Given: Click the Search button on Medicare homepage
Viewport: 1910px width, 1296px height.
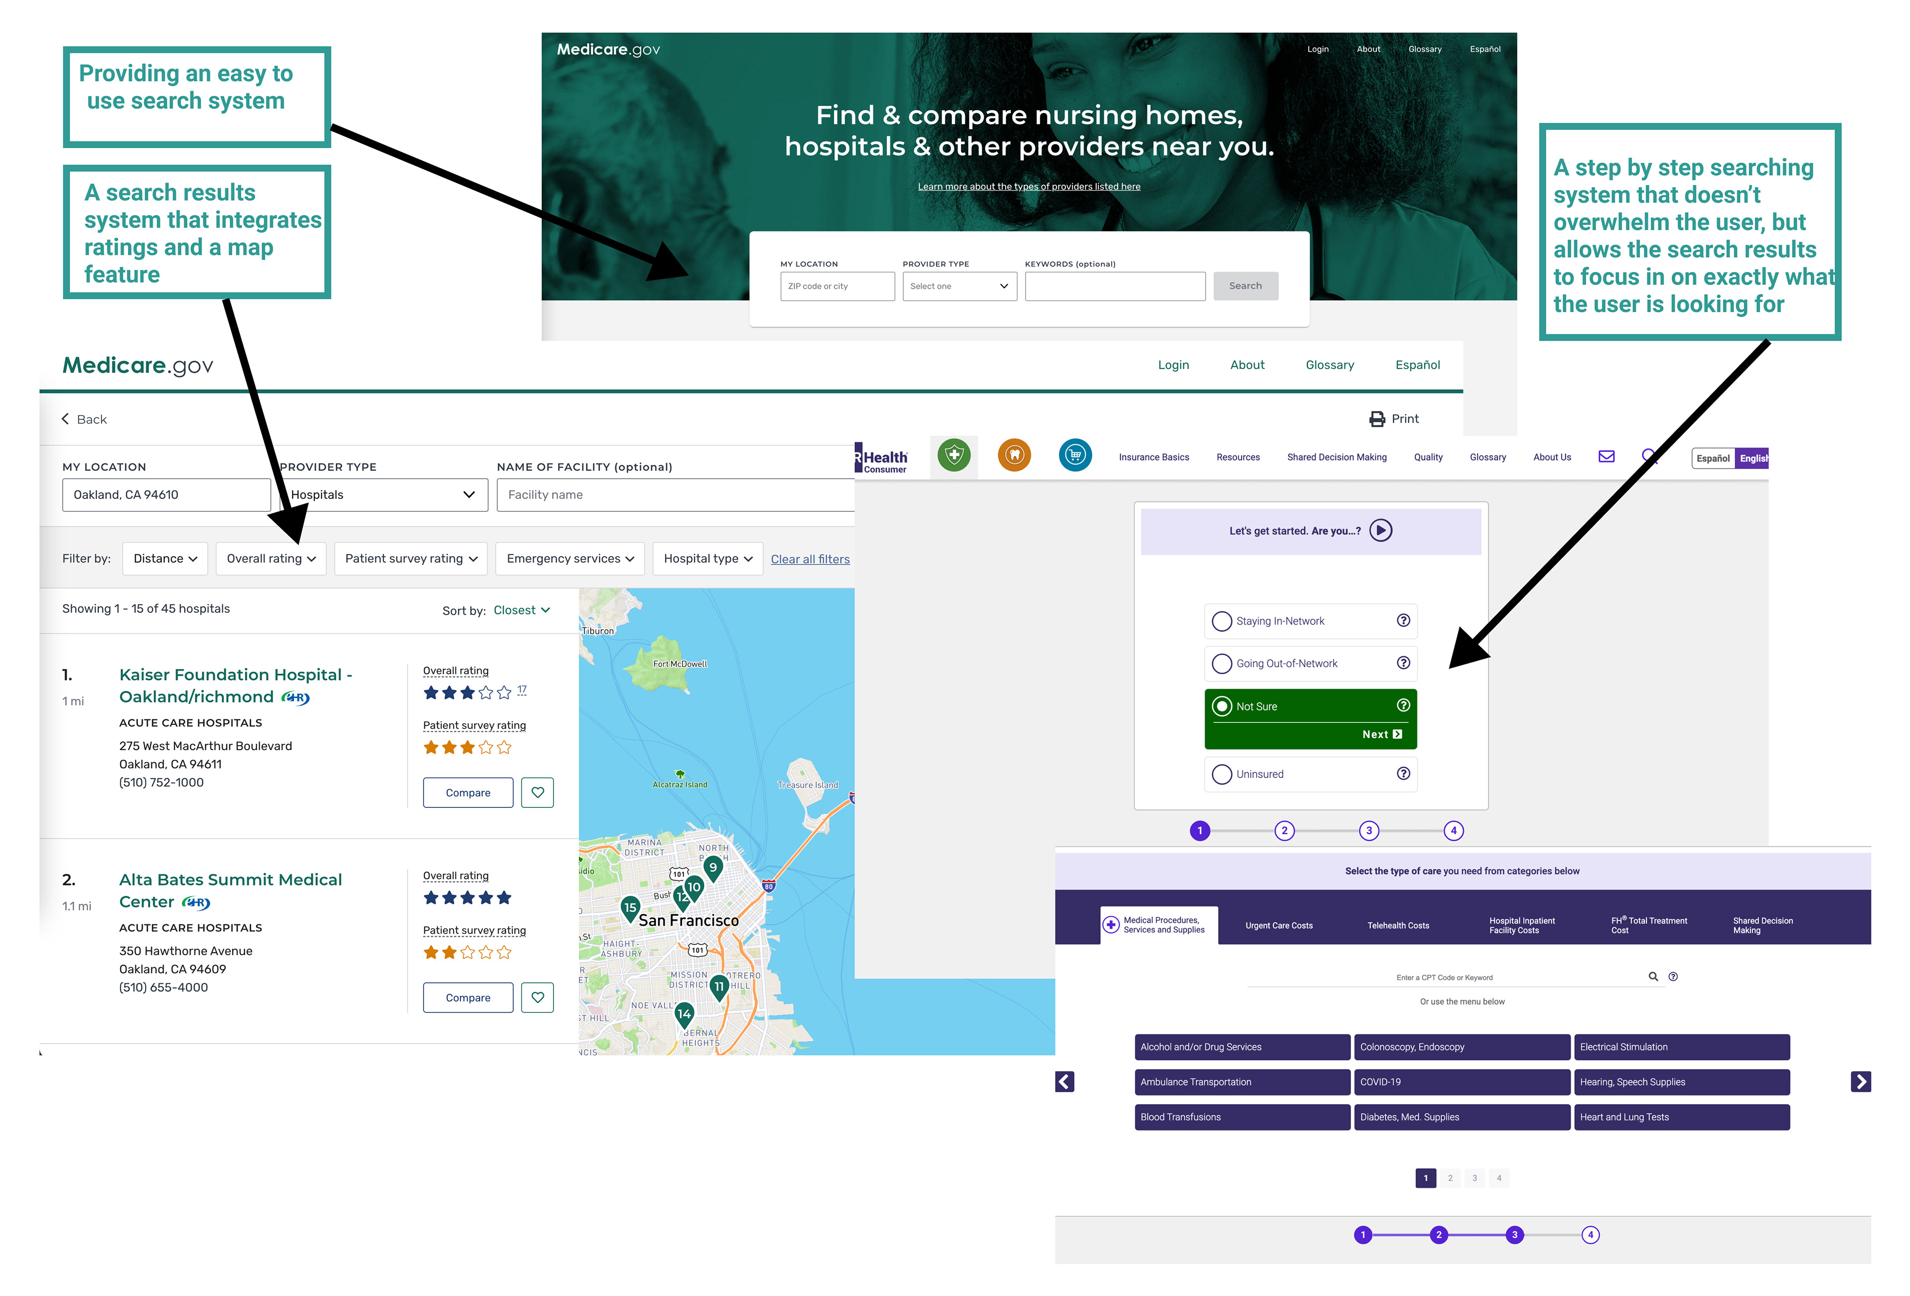Looking at the screenshot, I should coord(1245,286).
